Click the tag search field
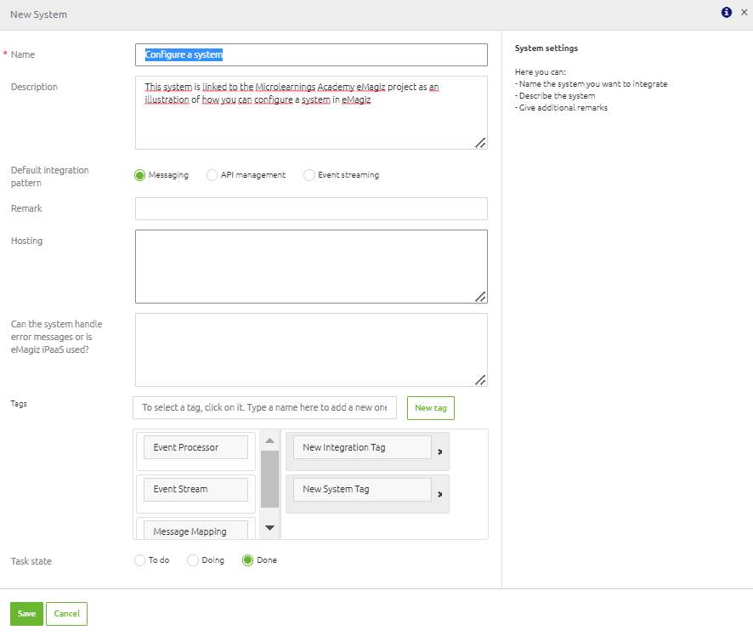The image size is (753, 636). pos(264,407)
